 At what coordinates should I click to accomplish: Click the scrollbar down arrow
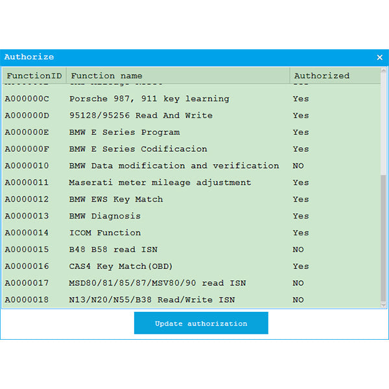tap(383, 305)
